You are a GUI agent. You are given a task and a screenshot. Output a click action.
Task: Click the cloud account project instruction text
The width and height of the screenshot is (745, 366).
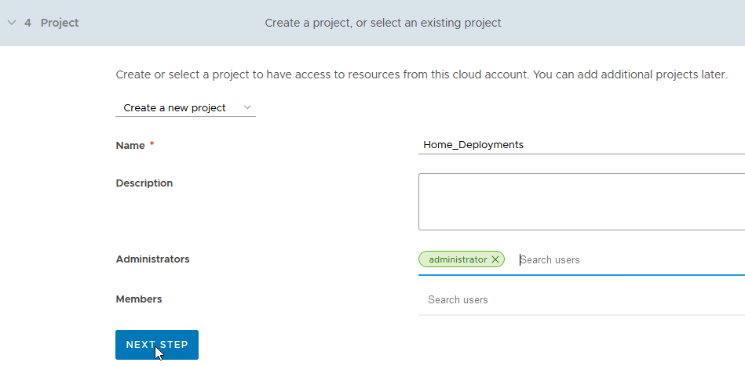422,75
